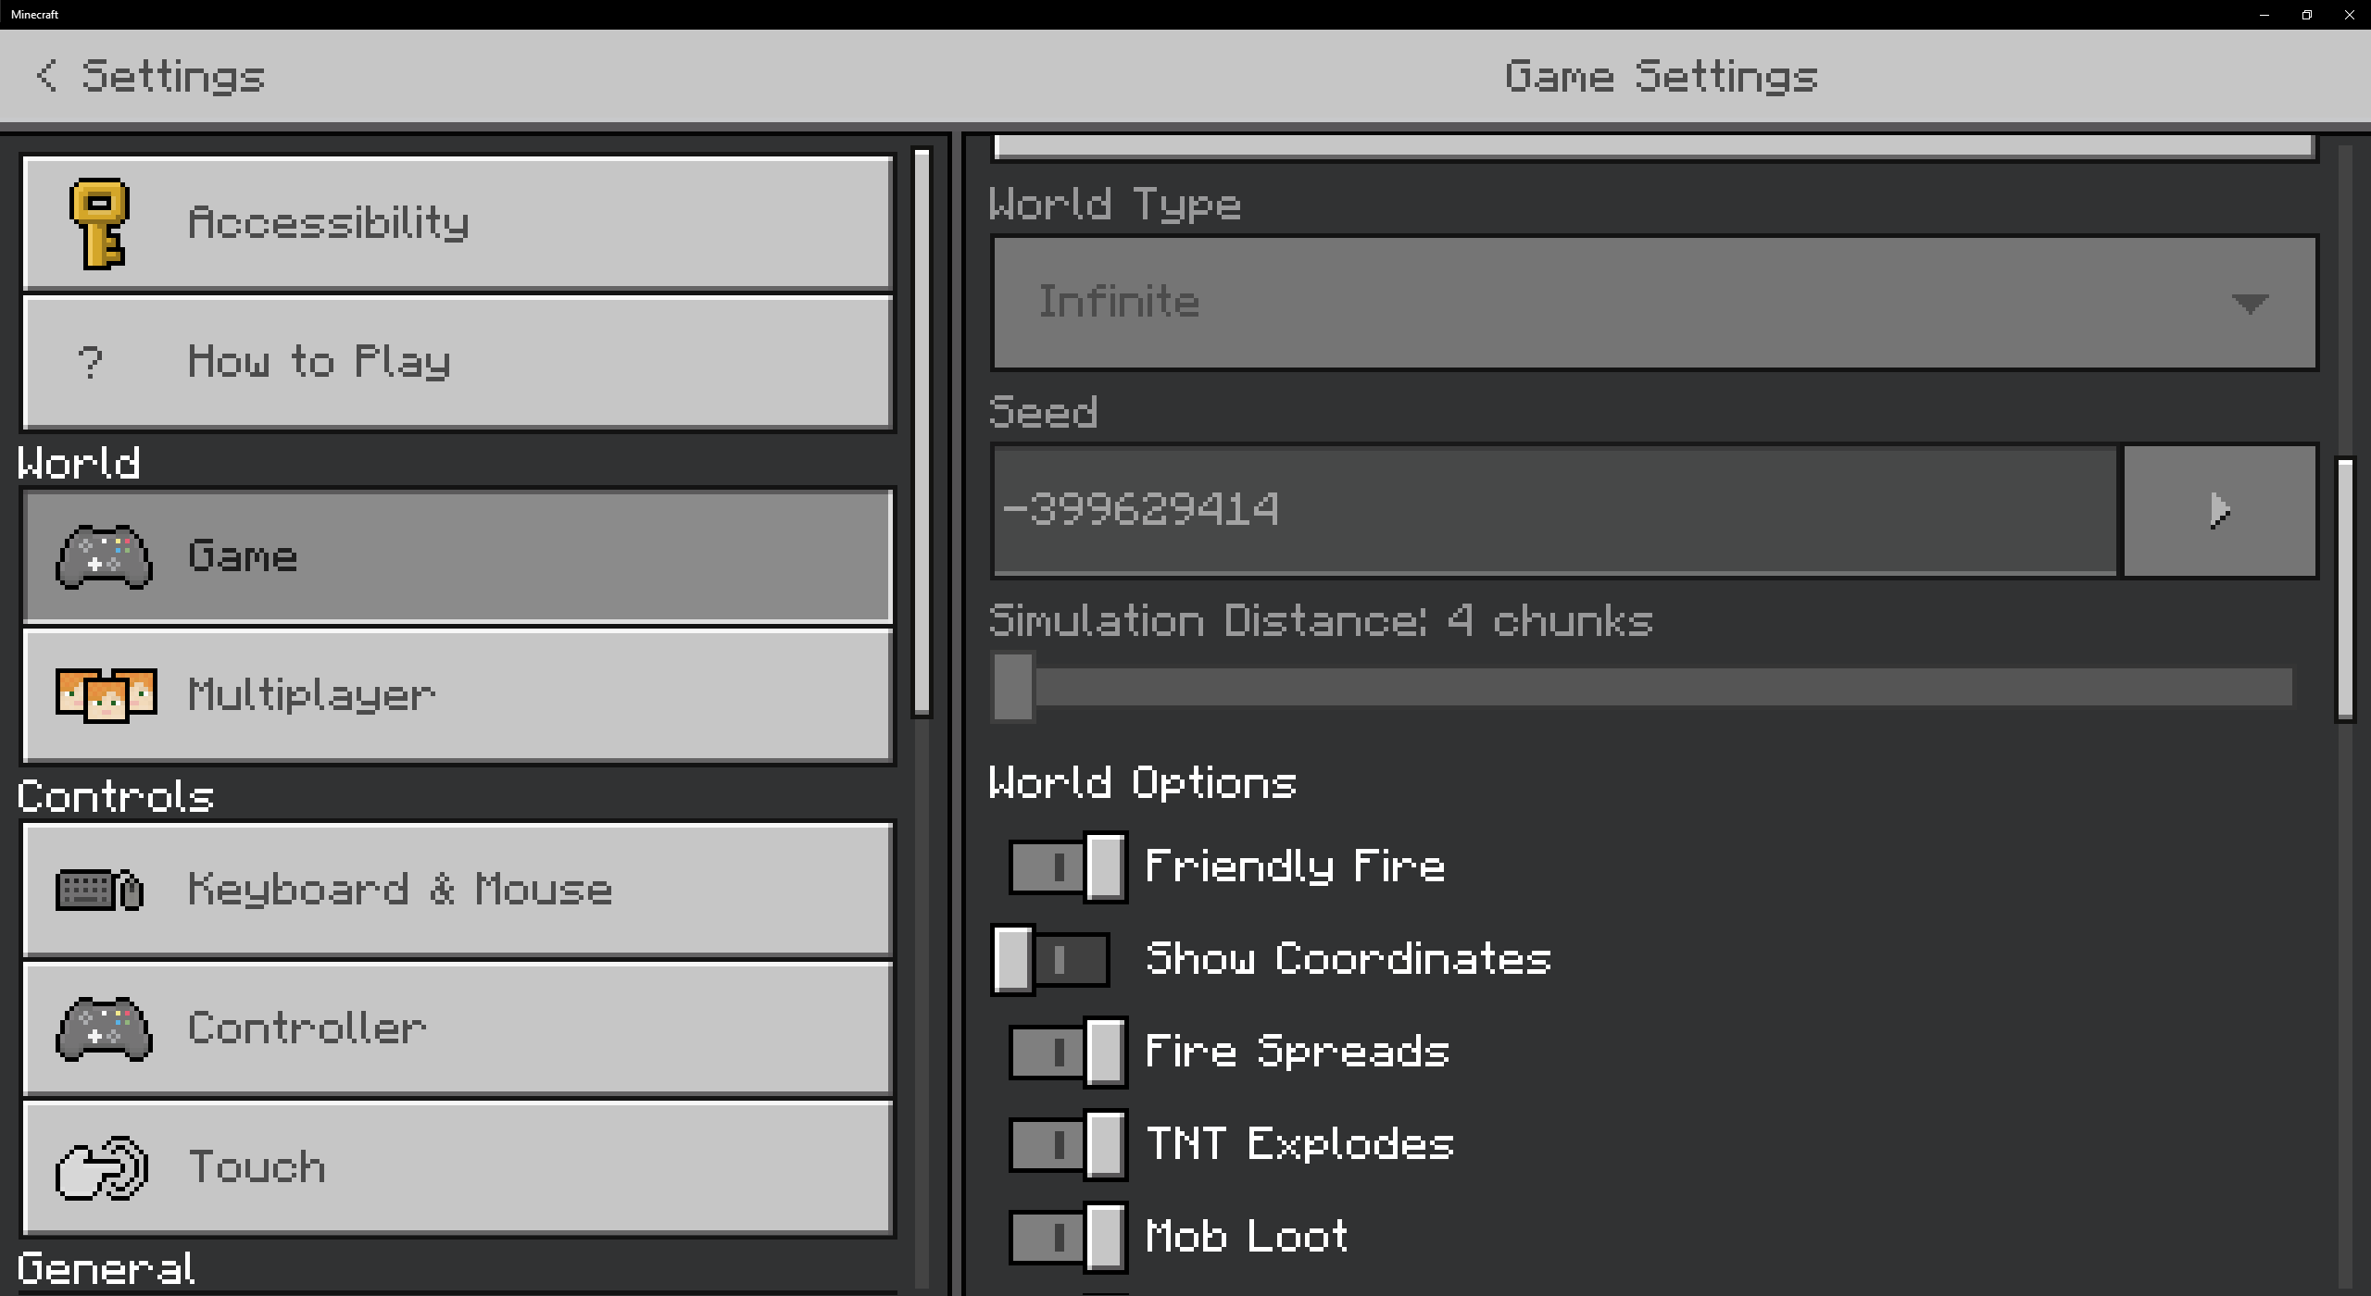Disable the TNT Explodes switch
Viewport: 2371px width, 1296px height.
[1067, 1145]
